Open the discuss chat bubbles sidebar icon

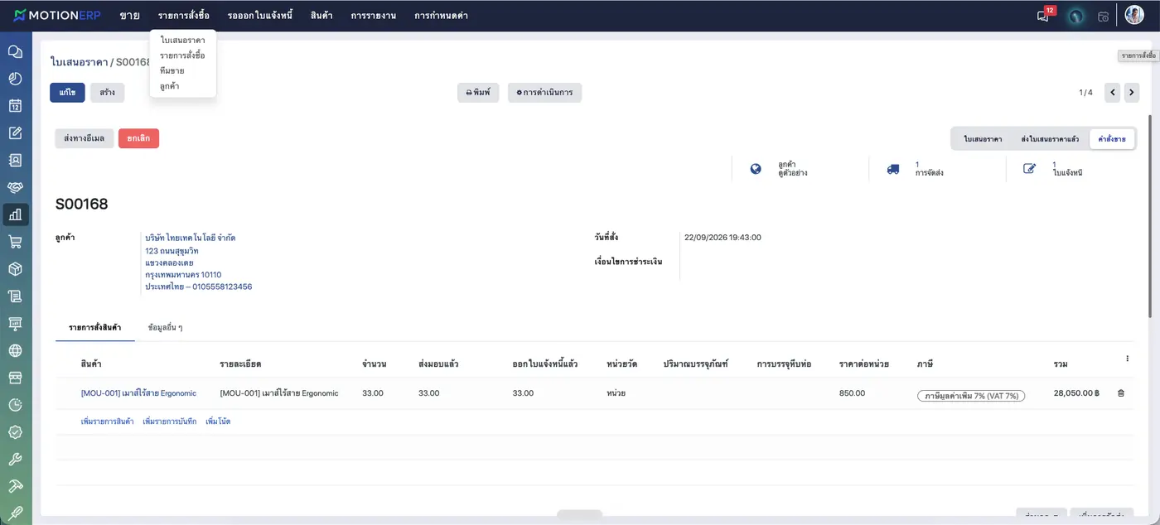(15, 51)
